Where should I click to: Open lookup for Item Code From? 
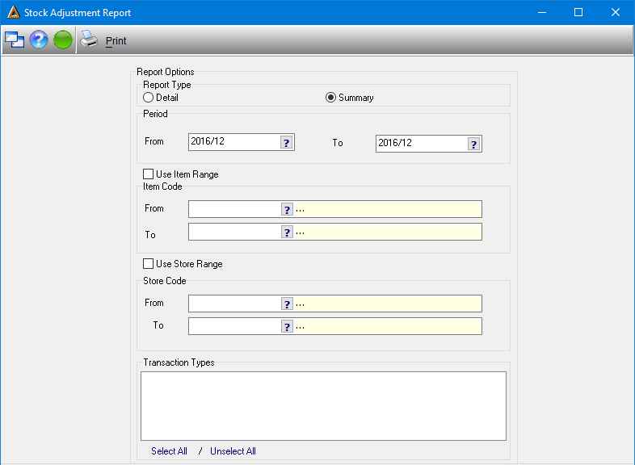pos(287,210)
